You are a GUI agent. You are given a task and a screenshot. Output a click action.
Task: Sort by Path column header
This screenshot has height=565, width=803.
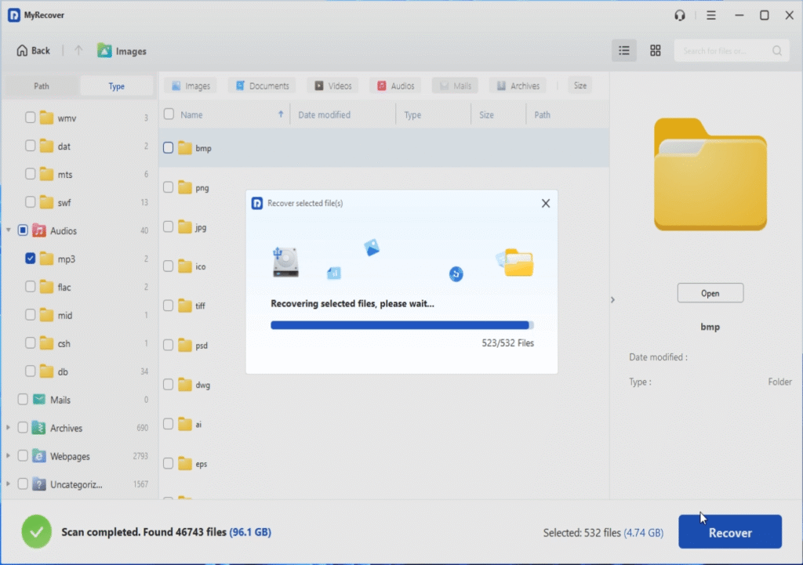point(542,114)
